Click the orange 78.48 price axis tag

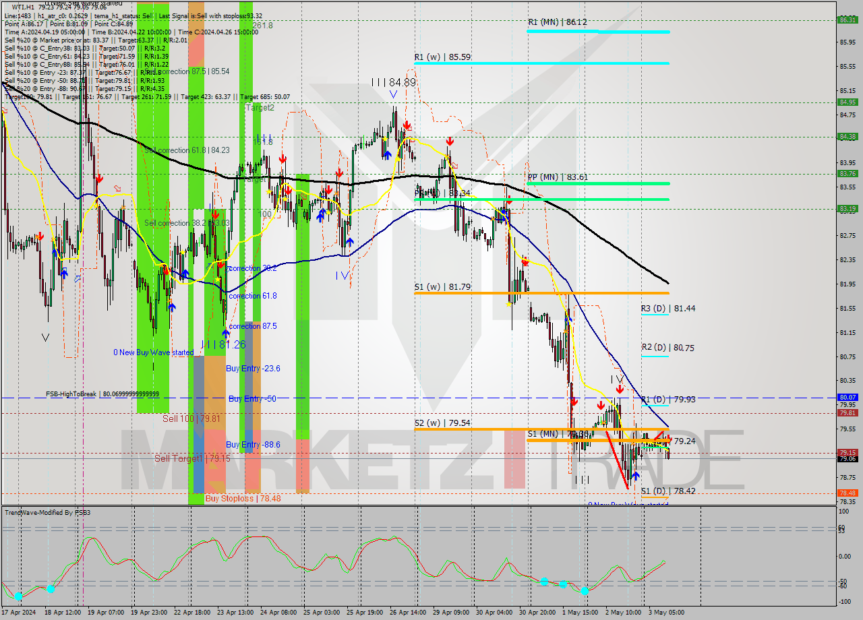[847, 493]
